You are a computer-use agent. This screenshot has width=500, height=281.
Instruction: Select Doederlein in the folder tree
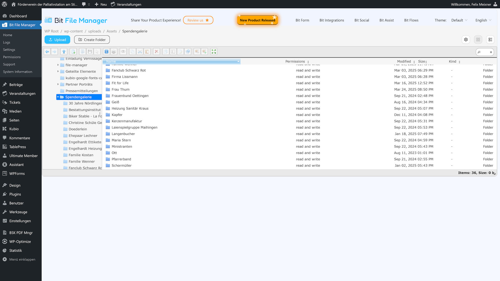click(x=78, y=129)
